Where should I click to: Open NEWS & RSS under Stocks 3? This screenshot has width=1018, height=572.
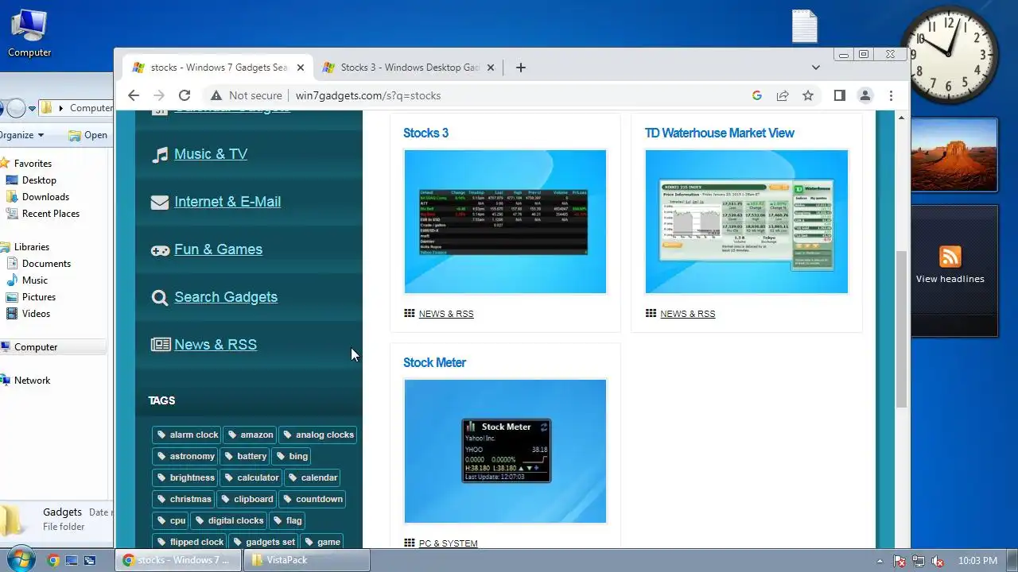(446, 314)
